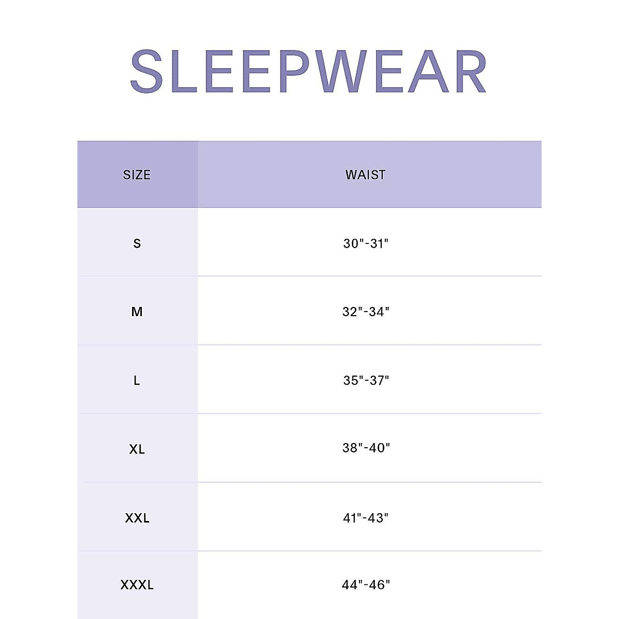Select the S size cell
Image resolution: width=619 pixels, height=619 pixels.
click(137, 243)
